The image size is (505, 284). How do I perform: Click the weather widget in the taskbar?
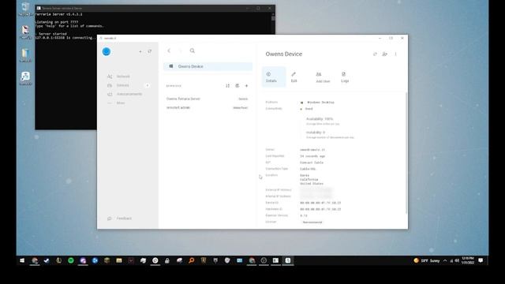pos(427,260)
